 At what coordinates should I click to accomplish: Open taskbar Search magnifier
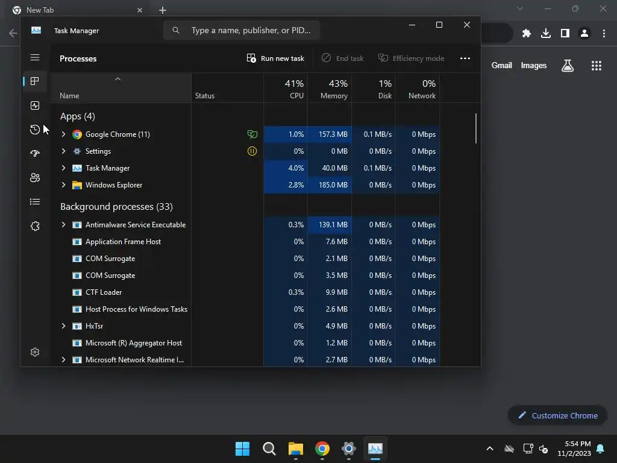(x=269, y=449)
